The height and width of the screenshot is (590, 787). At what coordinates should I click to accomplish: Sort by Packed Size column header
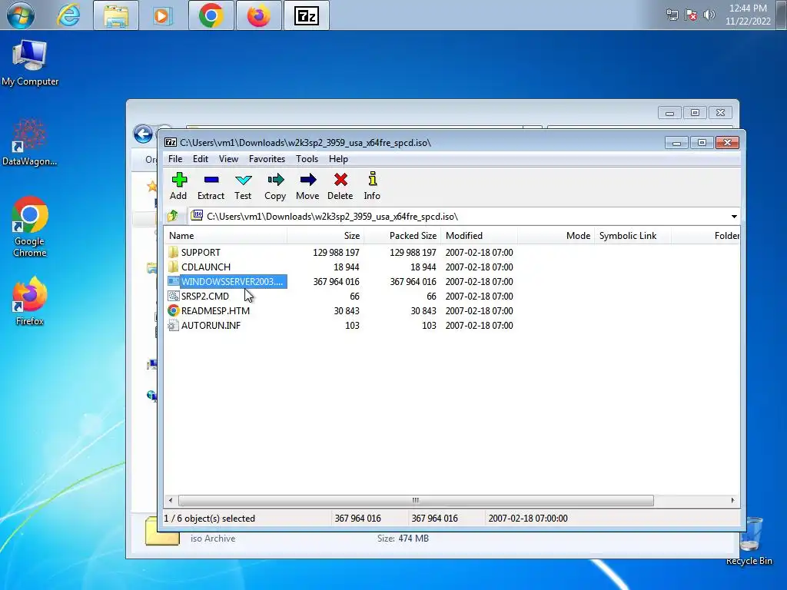[403, 236]
